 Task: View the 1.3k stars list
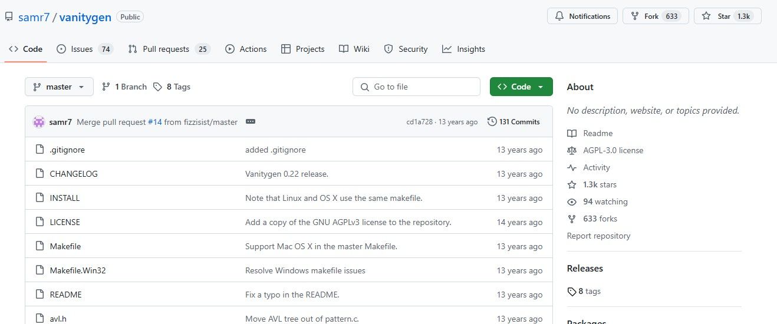coord(592,184)
